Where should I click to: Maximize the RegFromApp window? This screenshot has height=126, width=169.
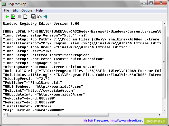click(x=151, y=3)
